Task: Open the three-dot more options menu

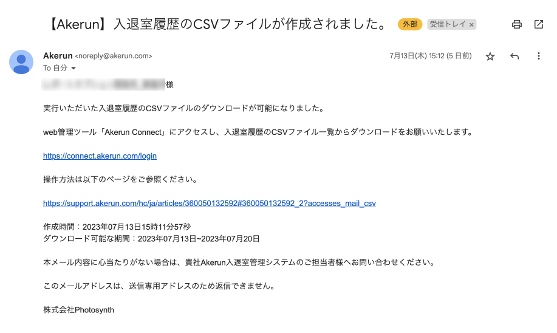Action: (538, 57)
